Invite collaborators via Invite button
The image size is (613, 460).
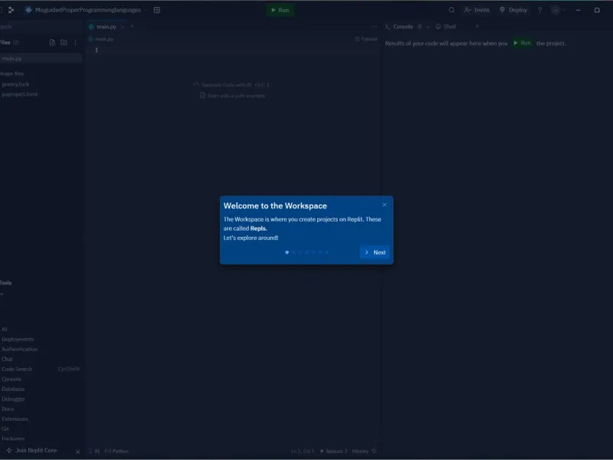[x=477, y=10]
